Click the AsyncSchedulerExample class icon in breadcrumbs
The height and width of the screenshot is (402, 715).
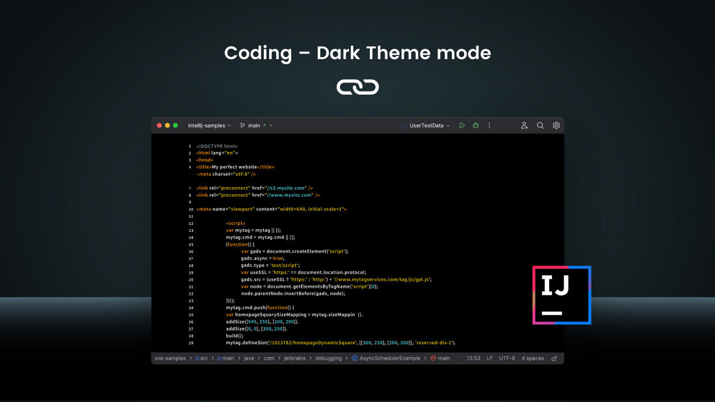point(356,358)
